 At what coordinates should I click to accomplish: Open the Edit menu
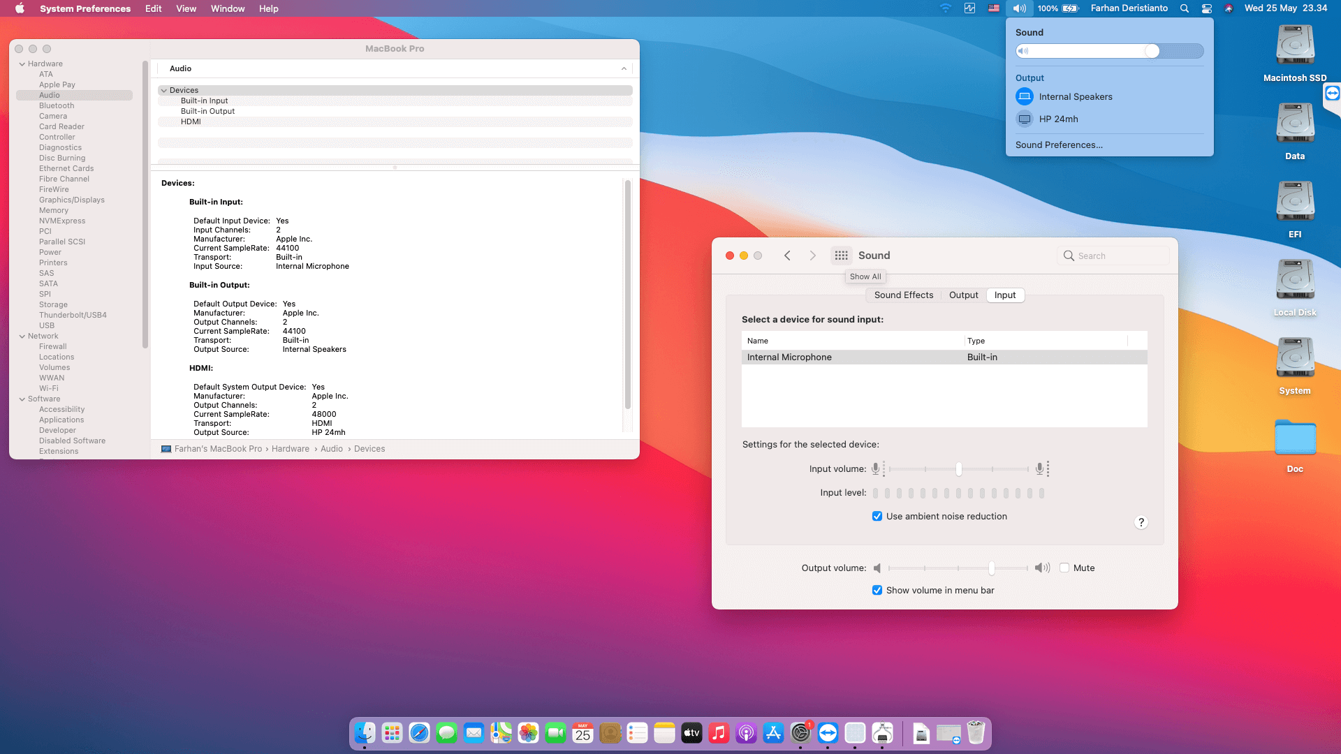[x=154, y=8]
